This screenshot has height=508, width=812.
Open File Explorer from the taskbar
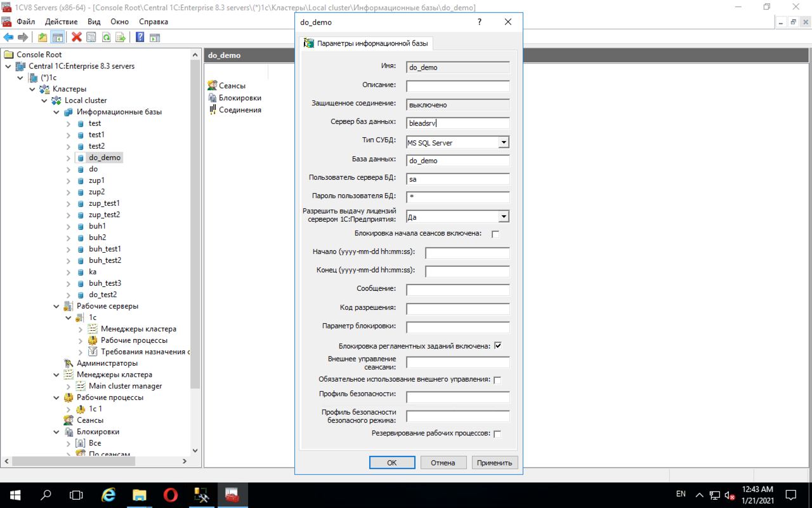[140, 495]
